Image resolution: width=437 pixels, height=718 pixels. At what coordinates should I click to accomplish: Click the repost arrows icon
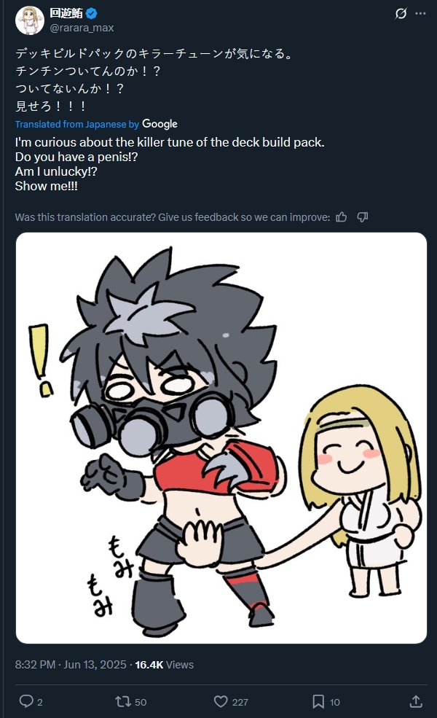click(122, 701)
